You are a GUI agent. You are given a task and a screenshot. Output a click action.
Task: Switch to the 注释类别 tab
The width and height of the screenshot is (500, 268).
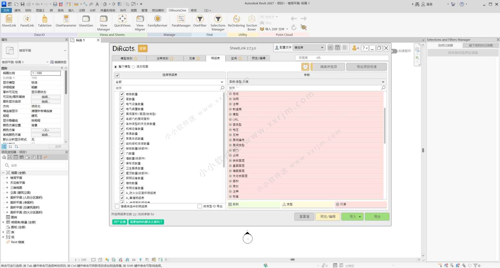pyautogui.click(x=165, y=58)
